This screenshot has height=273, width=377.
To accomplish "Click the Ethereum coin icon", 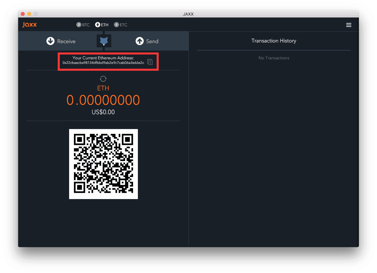I will pyautogui.click(x=98, y=25).
